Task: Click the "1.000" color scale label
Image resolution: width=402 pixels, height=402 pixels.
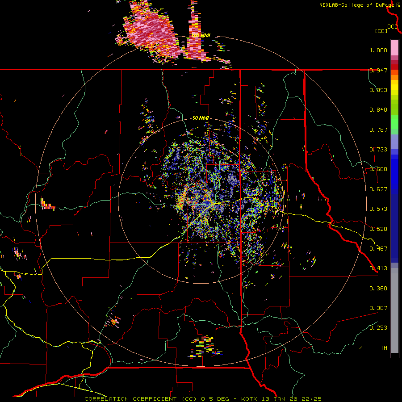Action: click(378, 50)
